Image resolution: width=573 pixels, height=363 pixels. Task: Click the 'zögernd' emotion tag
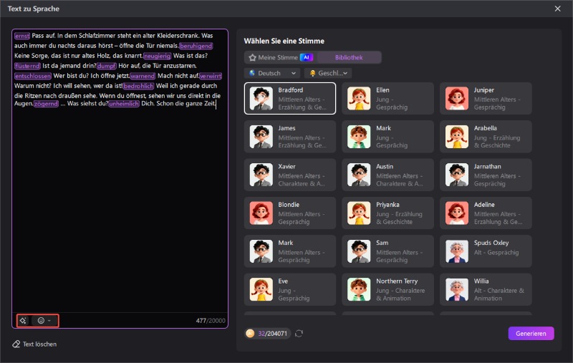click(46, 104)
